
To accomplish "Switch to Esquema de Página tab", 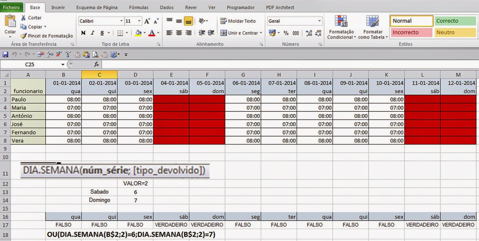I will point(97,7).
